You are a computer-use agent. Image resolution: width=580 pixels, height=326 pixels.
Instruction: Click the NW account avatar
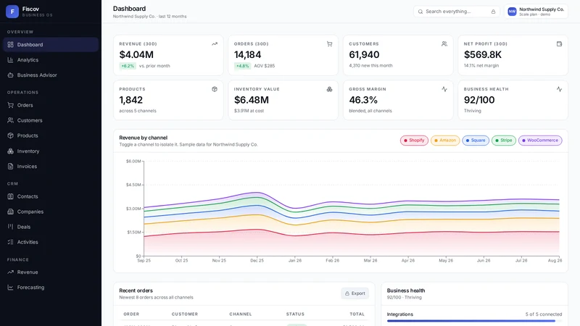(x=512, y=12)
